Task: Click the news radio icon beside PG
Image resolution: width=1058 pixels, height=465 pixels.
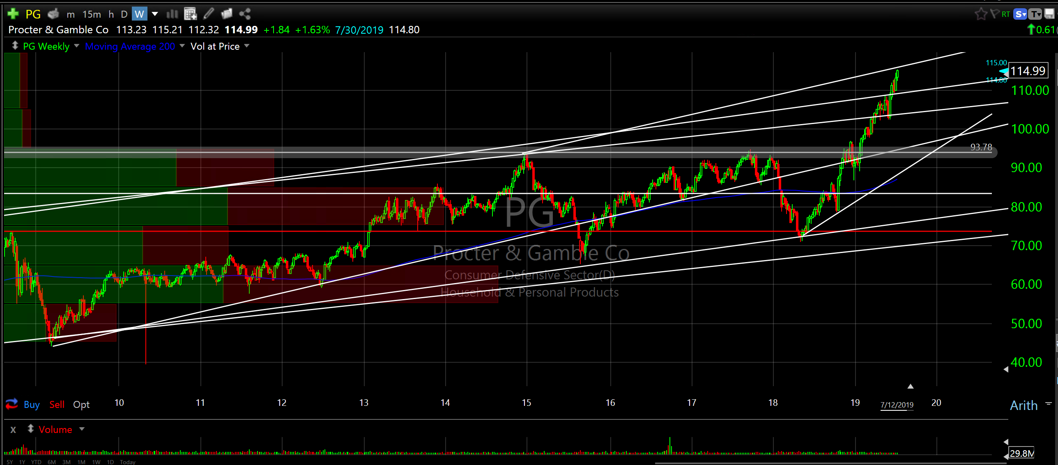Action: 53,14
